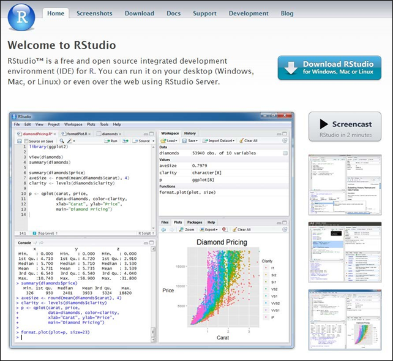Click the Download RStudio button
The width and height of the screenshot is (393, 361).
(329, 68)
